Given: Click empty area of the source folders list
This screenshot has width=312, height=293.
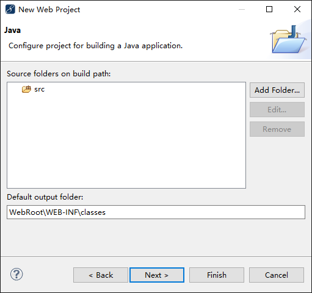Looking at the screenshot, I should 126,142.
